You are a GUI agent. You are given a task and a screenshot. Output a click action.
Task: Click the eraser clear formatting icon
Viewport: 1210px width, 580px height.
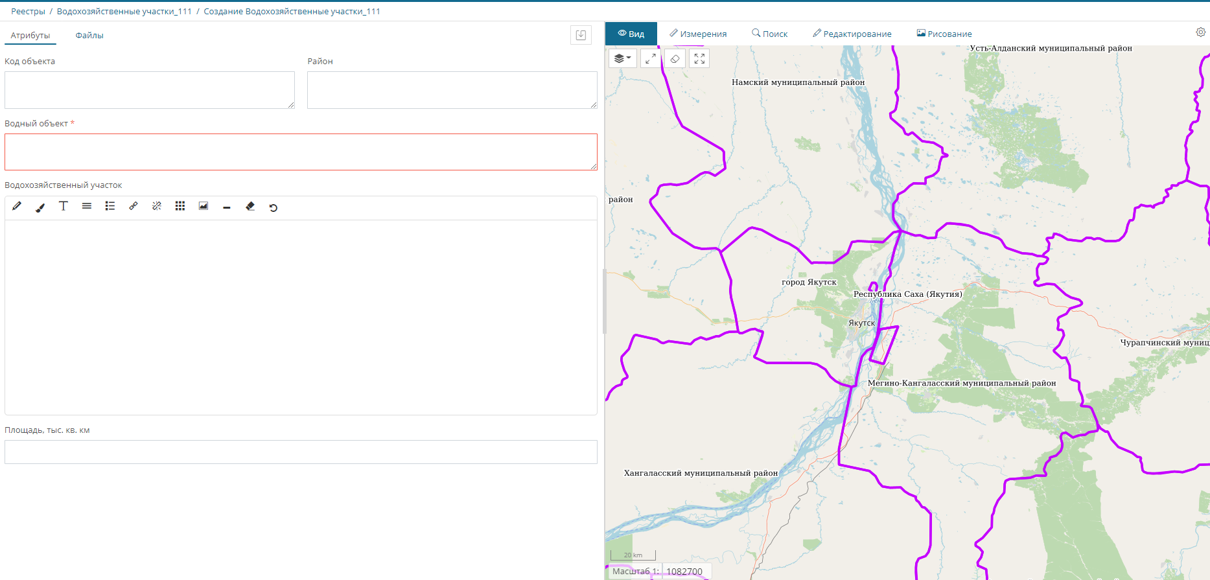[x=250, y=206]
